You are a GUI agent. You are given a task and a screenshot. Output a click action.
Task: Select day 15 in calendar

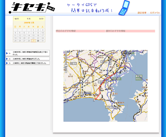34,35
